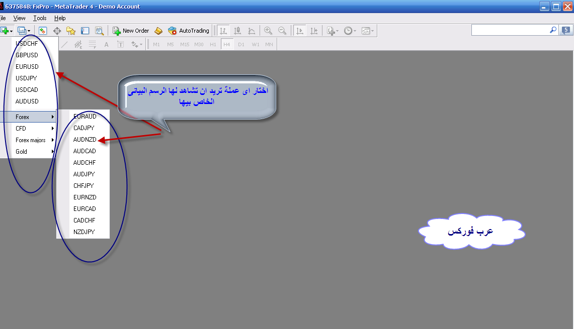Open the MetaEditor yellow book icon

point(158,31)
